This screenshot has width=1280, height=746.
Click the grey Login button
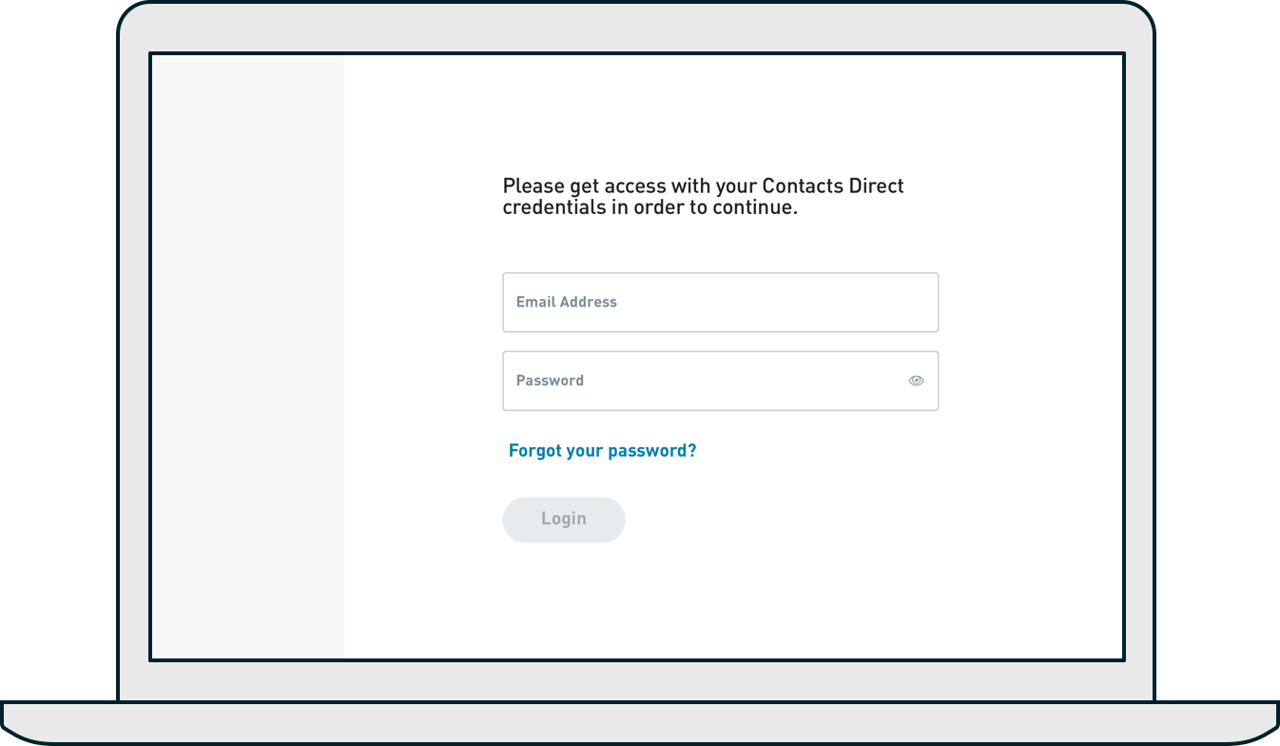coord(563,520)
